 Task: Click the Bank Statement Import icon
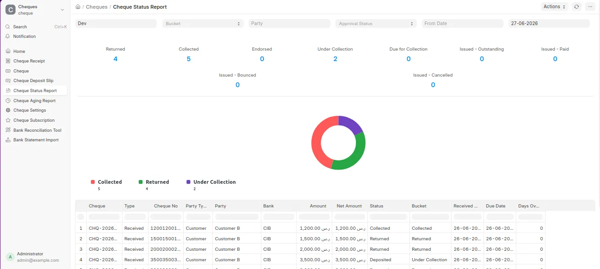pos(8,140)
